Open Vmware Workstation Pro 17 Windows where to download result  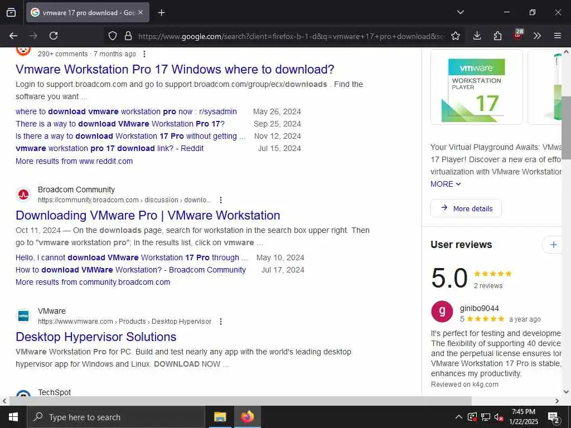tap(175, 69)
